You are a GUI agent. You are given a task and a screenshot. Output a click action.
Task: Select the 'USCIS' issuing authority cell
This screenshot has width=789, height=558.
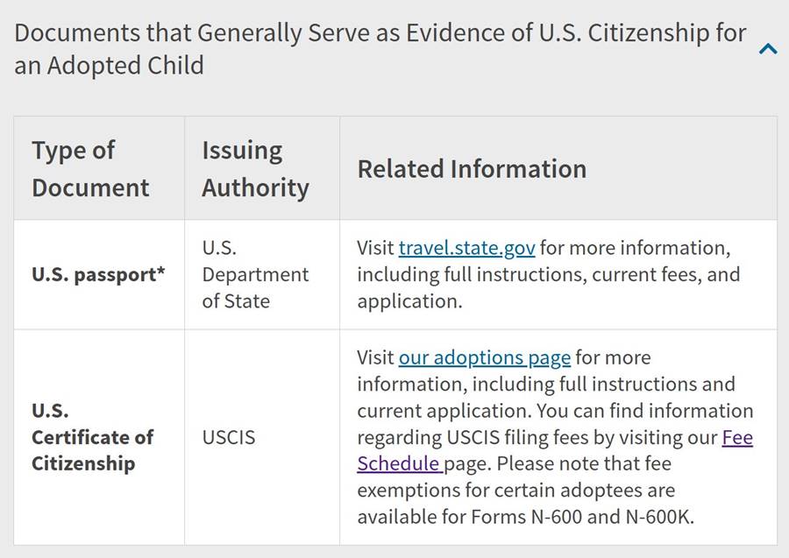tap(229, 436)
